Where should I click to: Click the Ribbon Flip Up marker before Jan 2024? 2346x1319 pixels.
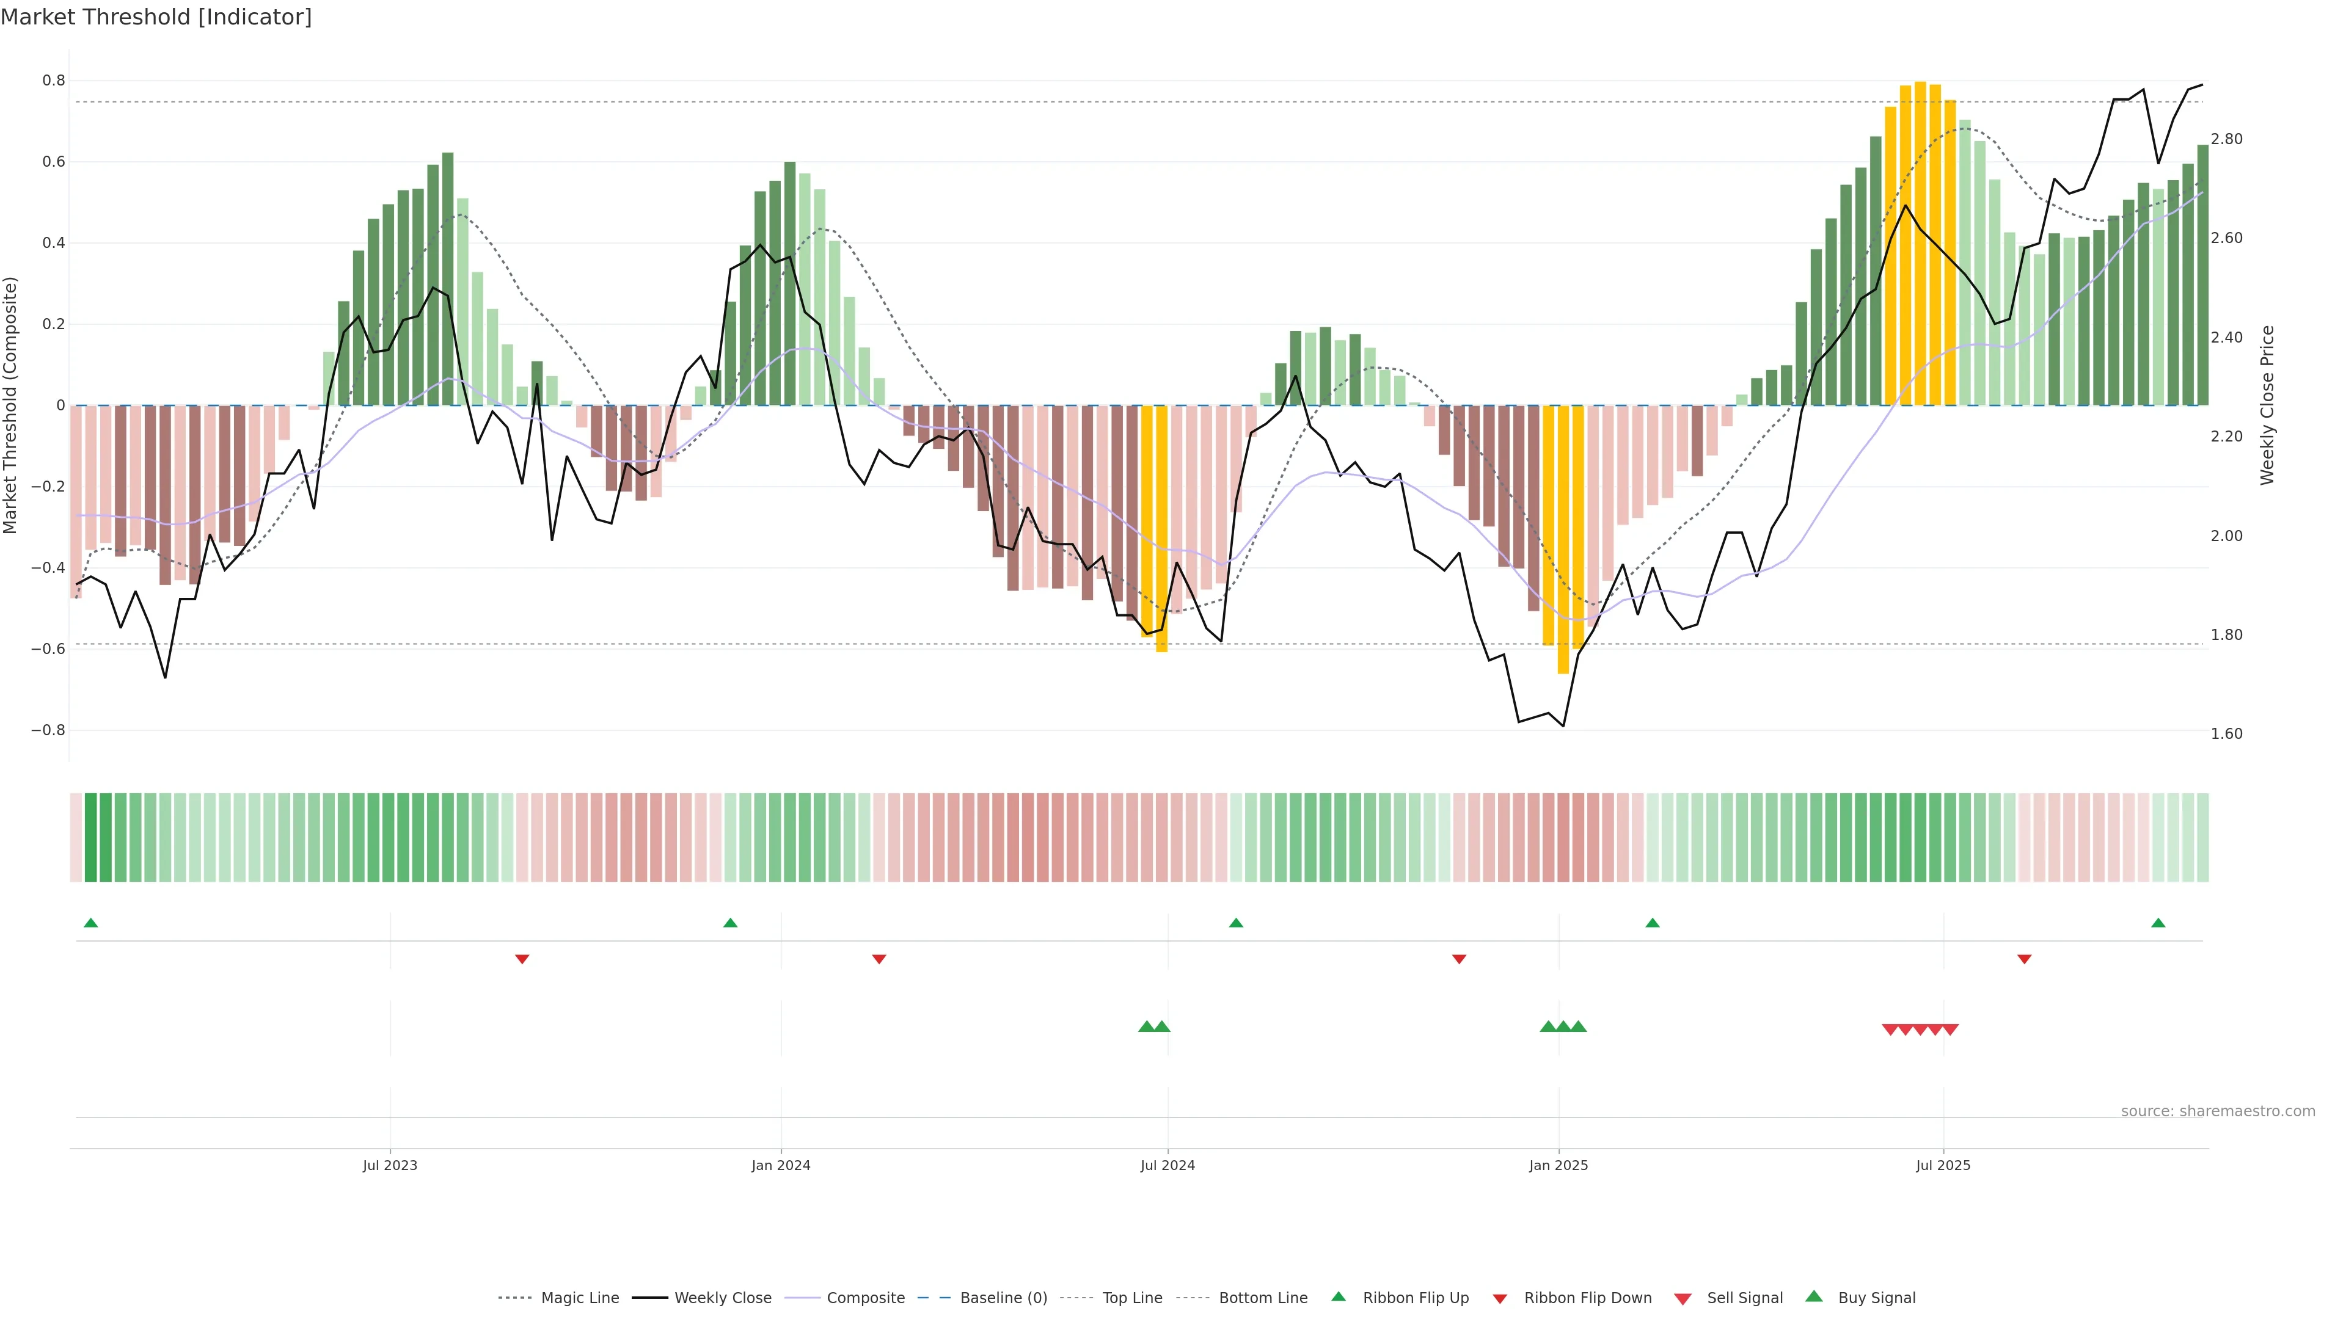[729, 923]
